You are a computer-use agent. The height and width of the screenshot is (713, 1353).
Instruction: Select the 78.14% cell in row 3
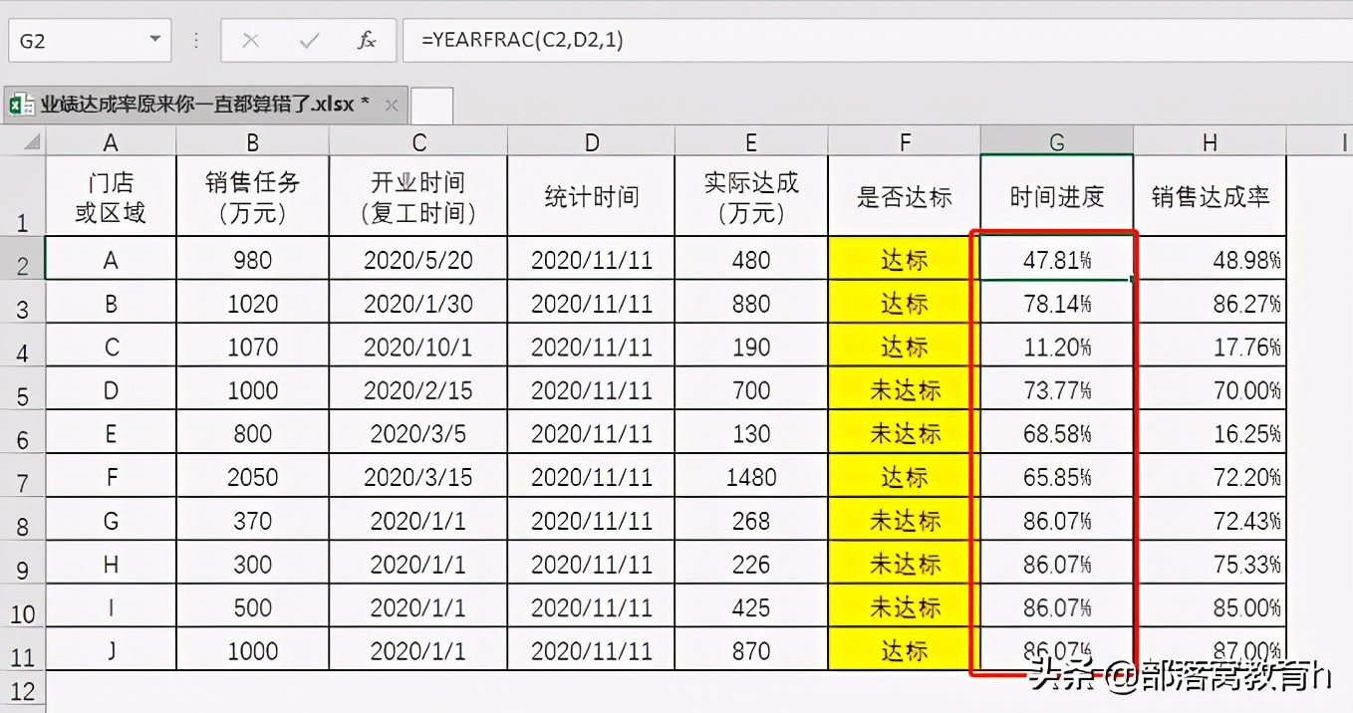(x=1056, y=303)
